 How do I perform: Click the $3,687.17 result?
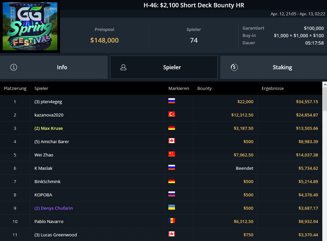pos(308,208)
